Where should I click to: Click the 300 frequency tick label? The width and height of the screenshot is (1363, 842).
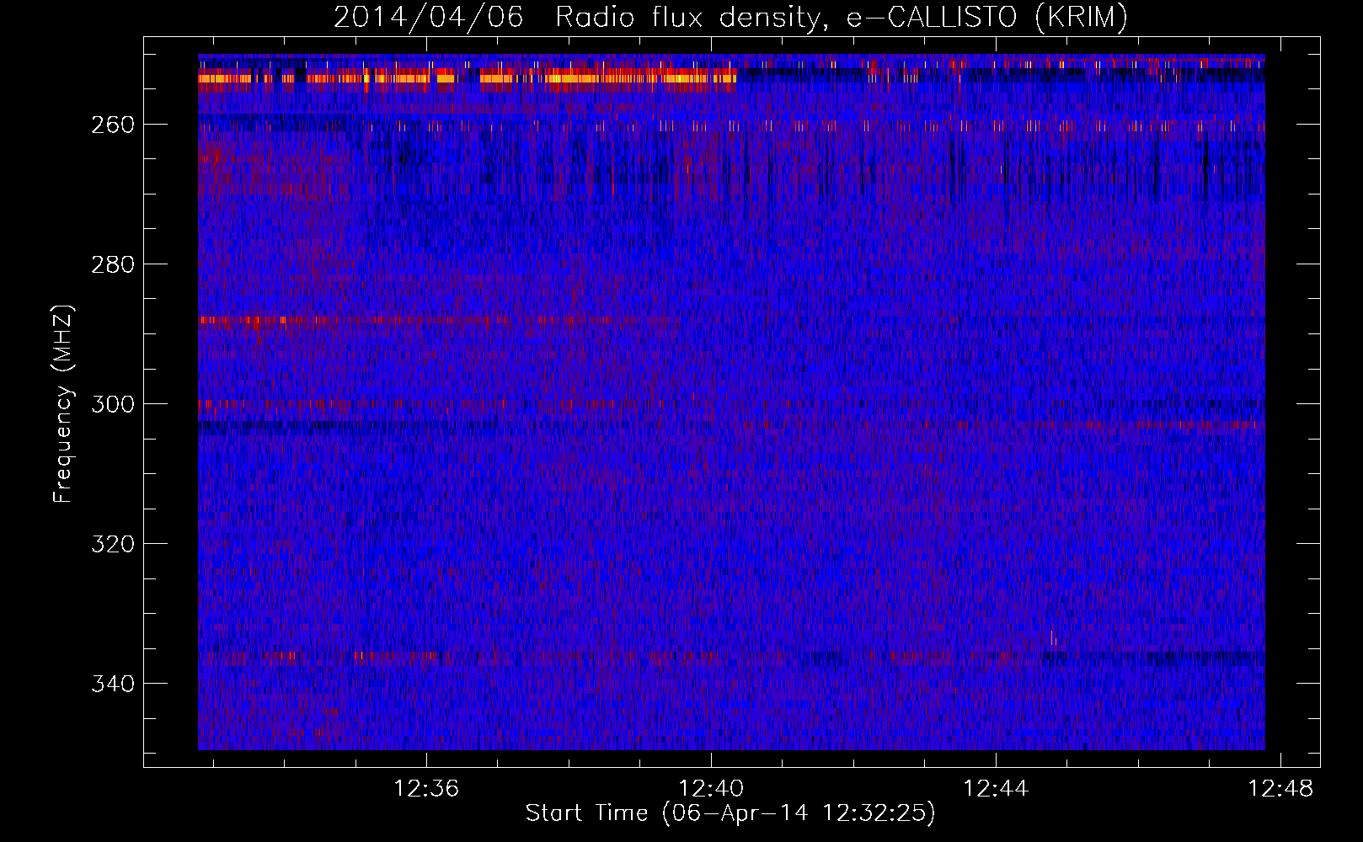[112, 404]
